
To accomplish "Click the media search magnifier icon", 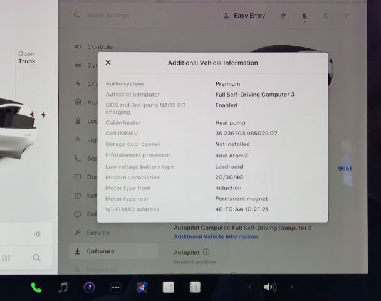I will 37,258.
